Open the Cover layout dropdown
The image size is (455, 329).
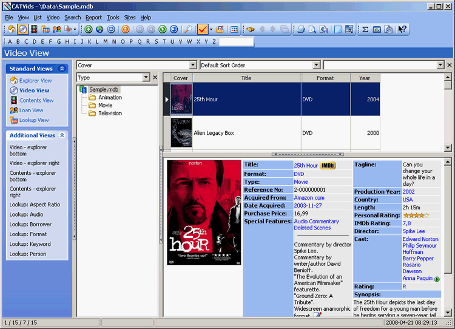[193, 65]
